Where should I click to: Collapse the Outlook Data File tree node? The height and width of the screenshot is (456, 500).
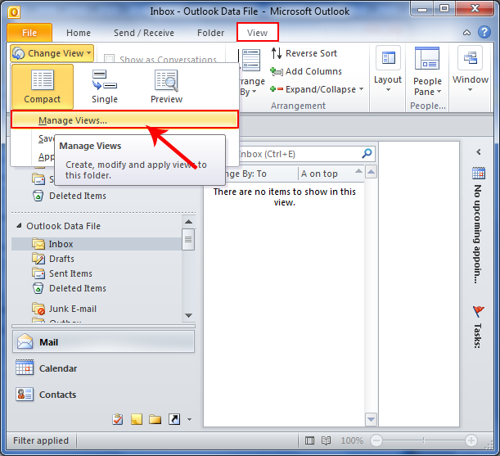tap(19, 226)
